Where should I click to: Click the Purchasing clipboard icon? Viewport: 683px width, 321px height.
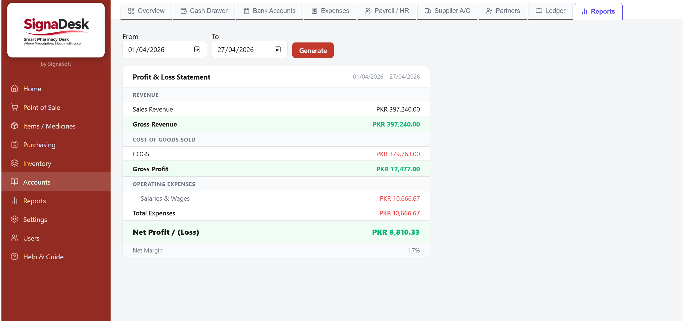tap(14, 145)
